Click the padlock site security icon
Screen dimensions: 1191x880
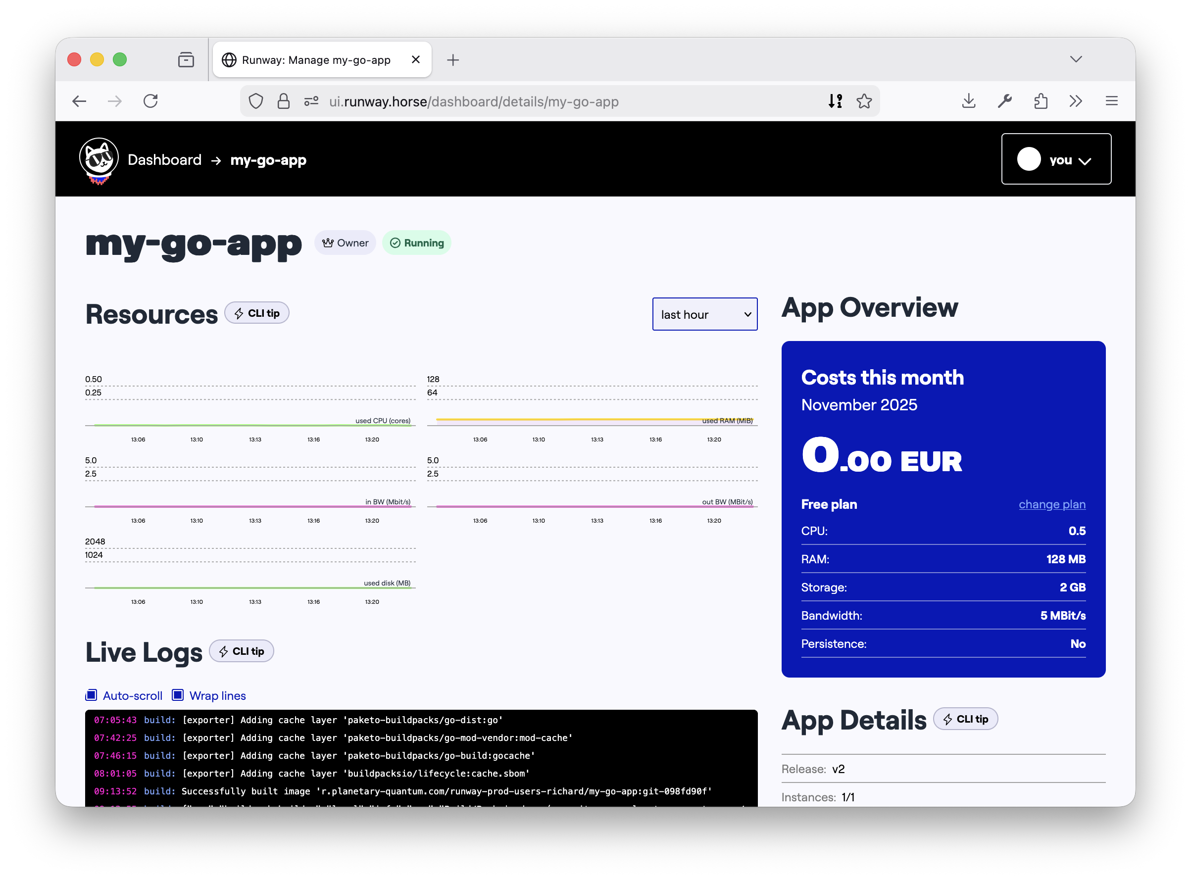coord(283,101)
